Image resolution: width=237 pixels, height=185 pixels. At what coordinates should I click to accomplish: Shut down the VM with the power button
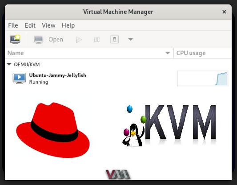click(x=114, y=40)
